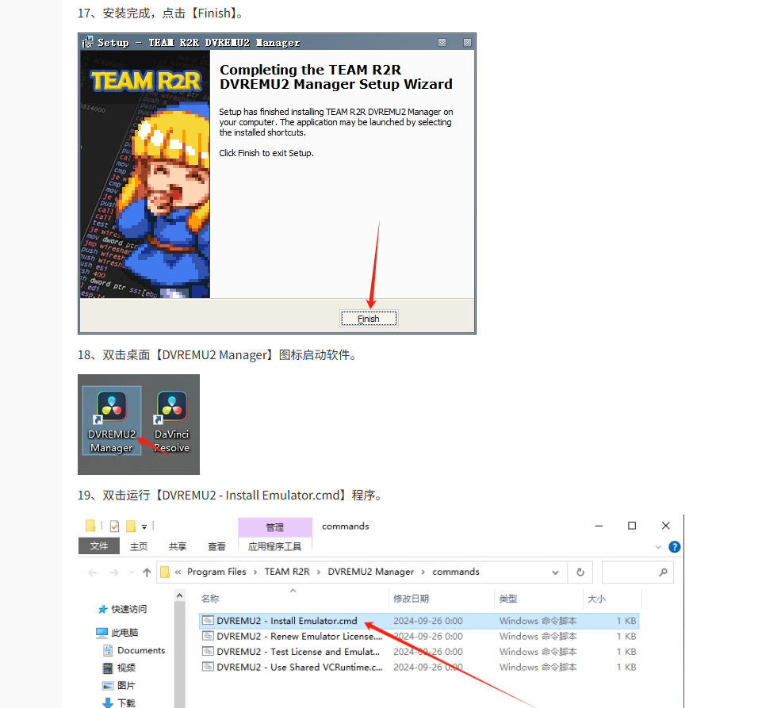
Task: Click TEAM R2R in the breadcrumb path
Action: coord(286,572)
